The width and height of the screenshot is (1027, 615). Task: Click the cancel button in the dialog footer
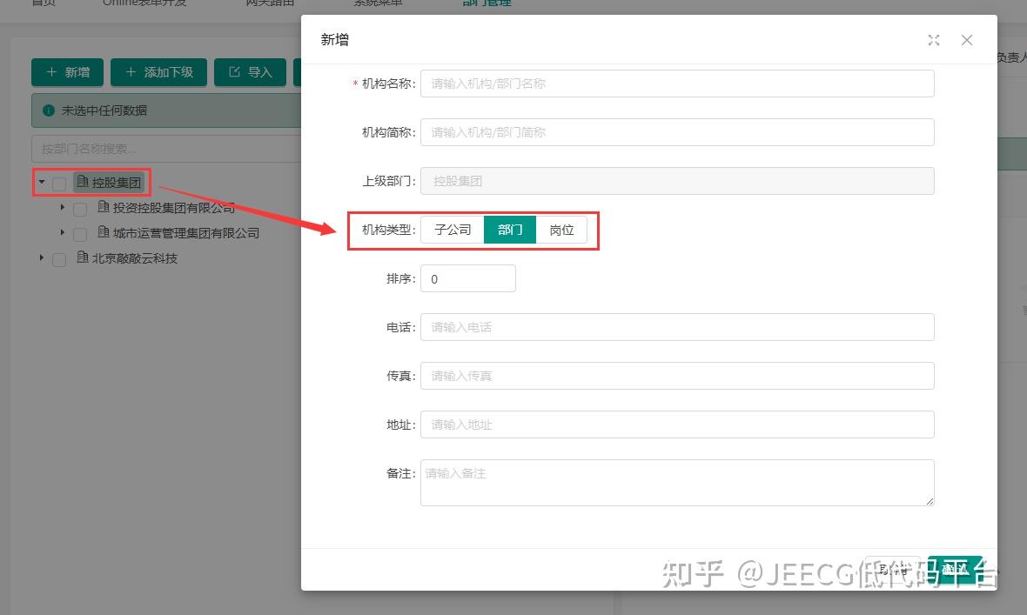point(893,569)
